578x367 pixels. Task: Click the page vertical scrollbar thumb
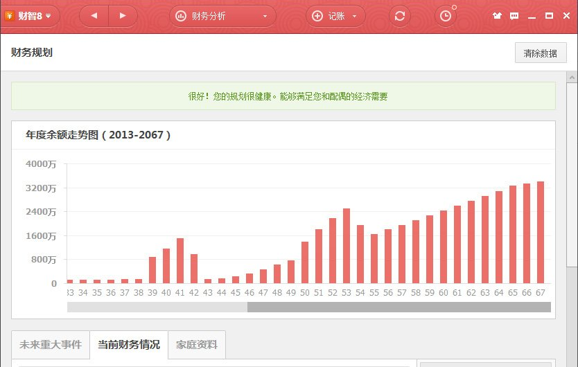click(572, 174)
